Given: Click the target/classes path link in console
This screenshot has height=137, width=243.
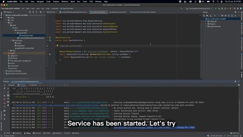Looking at the screenshot, I should click(56, 105).
